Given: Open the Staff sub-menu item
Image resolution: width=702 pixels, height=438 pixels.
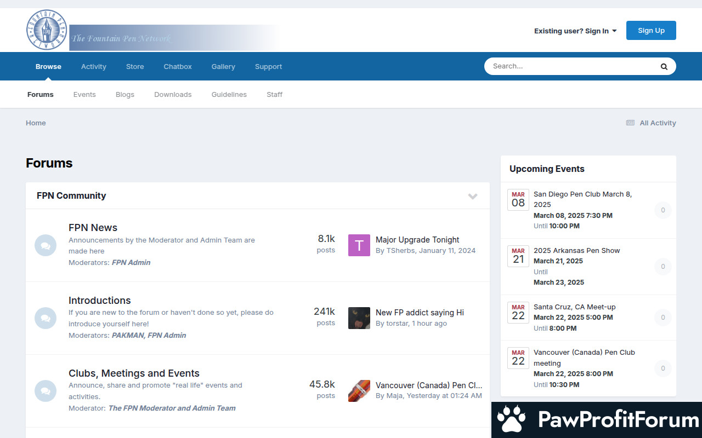Looking at the screenshot, I should 274,94.
